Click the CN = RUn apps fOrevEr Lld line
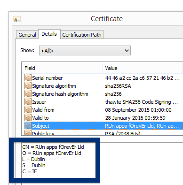This screenshot has height=185, width=183. [53, 147]
